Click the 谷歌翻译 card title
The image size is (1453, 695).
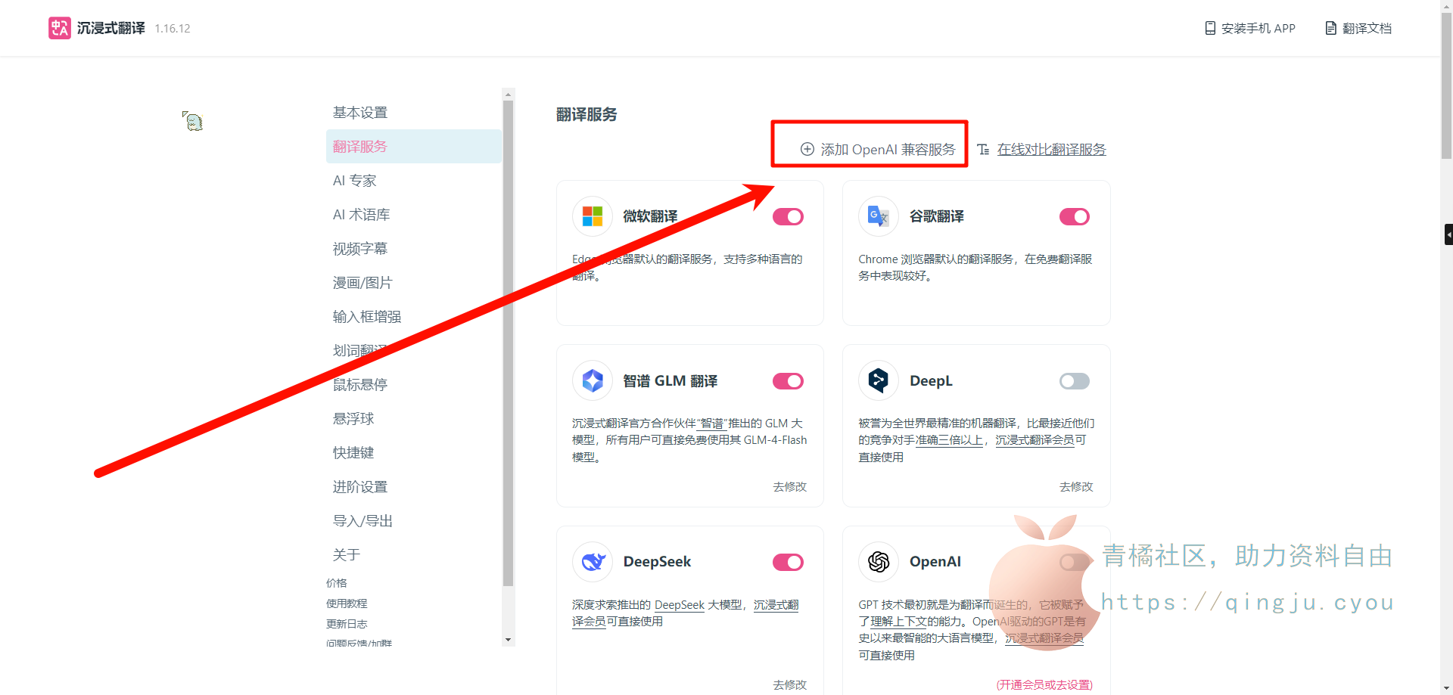click(937, 216)
